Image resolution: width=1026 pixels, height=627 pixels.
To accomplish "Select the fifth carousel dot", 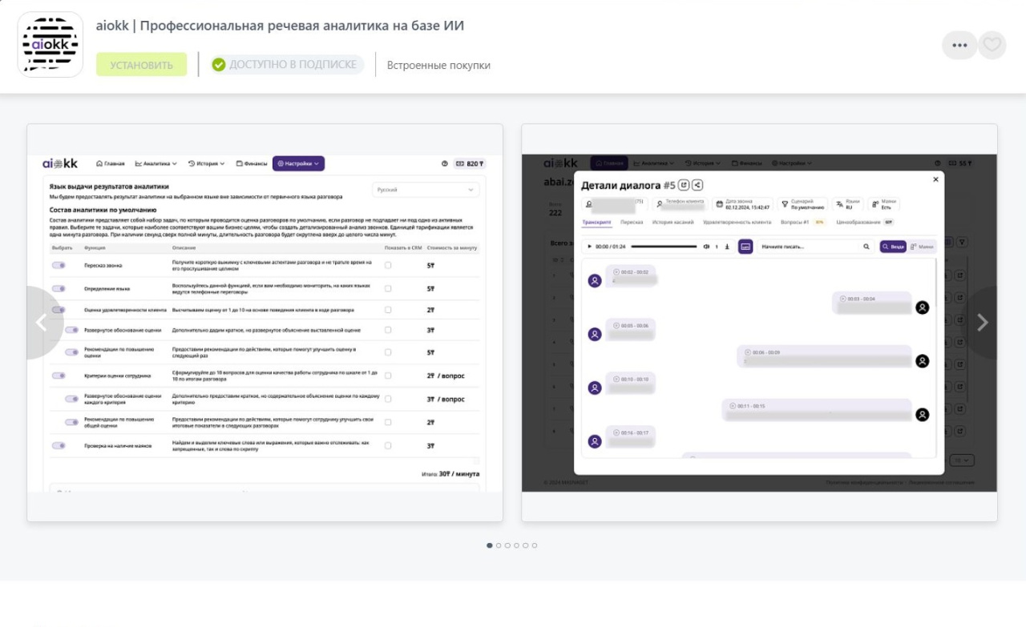I will (x=526, y=545).
